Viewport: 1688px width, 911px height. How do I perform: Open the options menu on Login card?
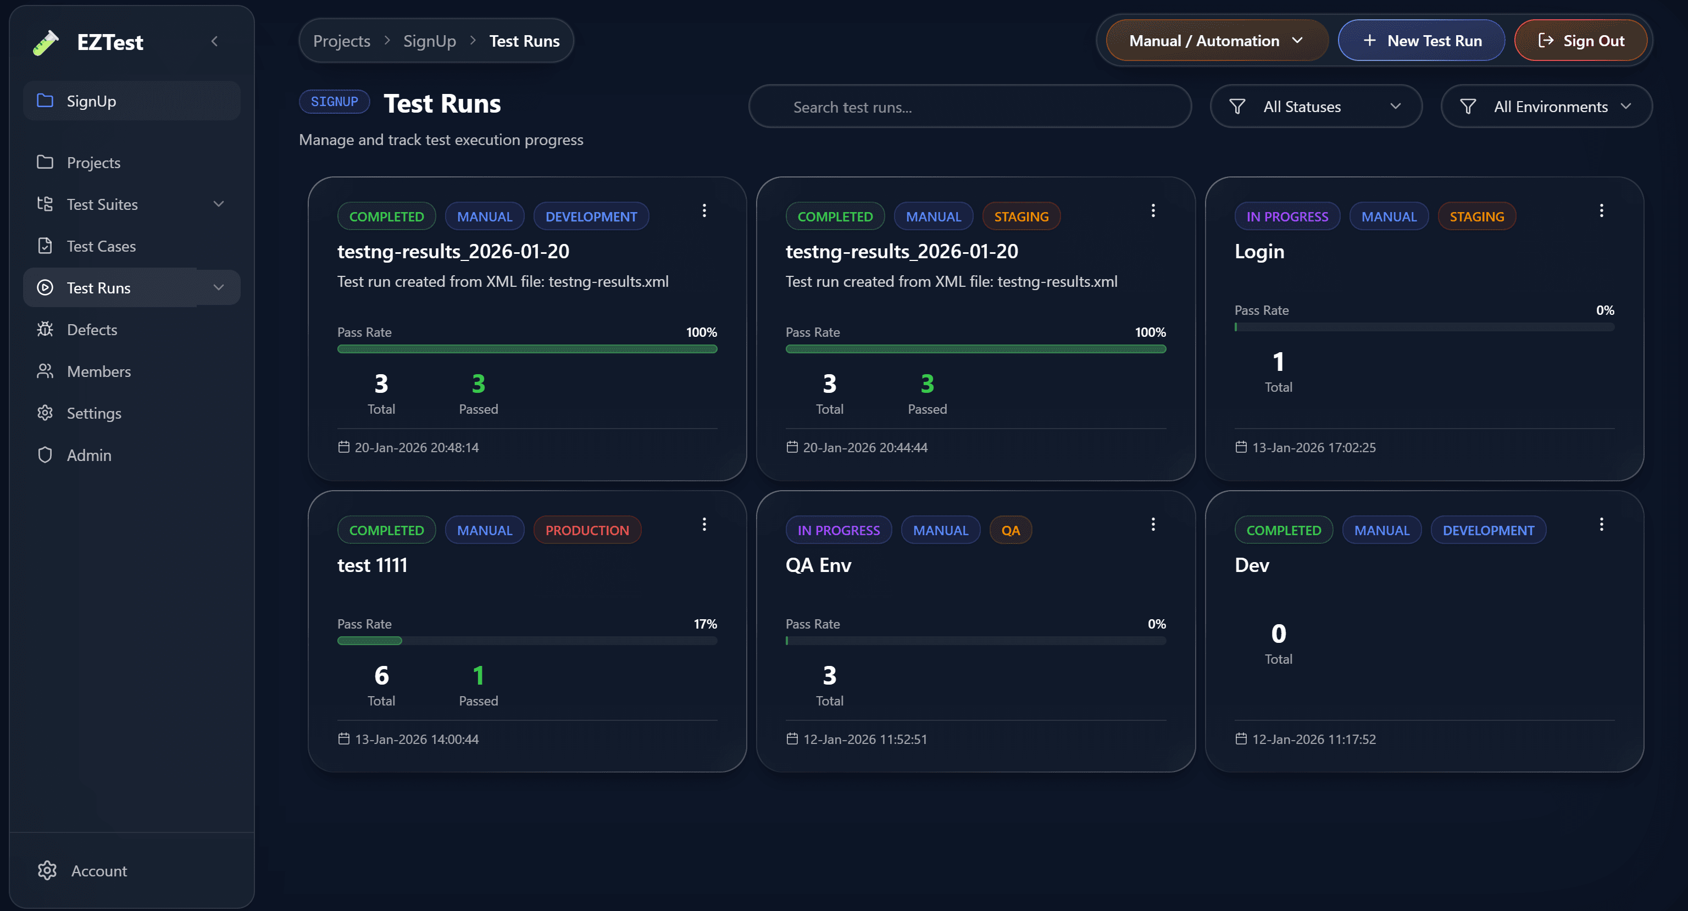tap(1602, 210)
